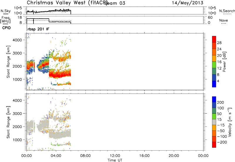
Task: Click the gray segment of Velocity color bar
Action: pos(214,122)
